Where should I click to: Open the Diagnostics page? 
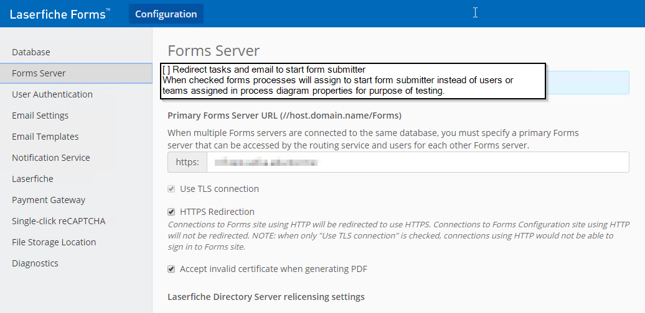tap(35, 263)
